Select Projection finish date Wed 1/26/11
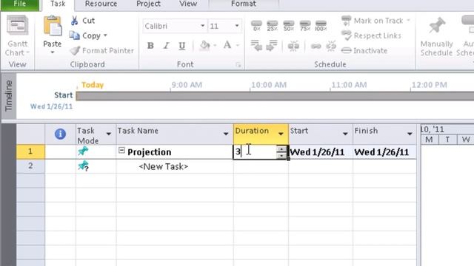Screen dimensions: 474x266 384,151
